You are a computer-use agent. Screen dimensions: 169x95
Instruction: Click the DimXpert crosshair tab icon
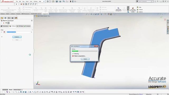pyautogui.click(x=12, y=18)
